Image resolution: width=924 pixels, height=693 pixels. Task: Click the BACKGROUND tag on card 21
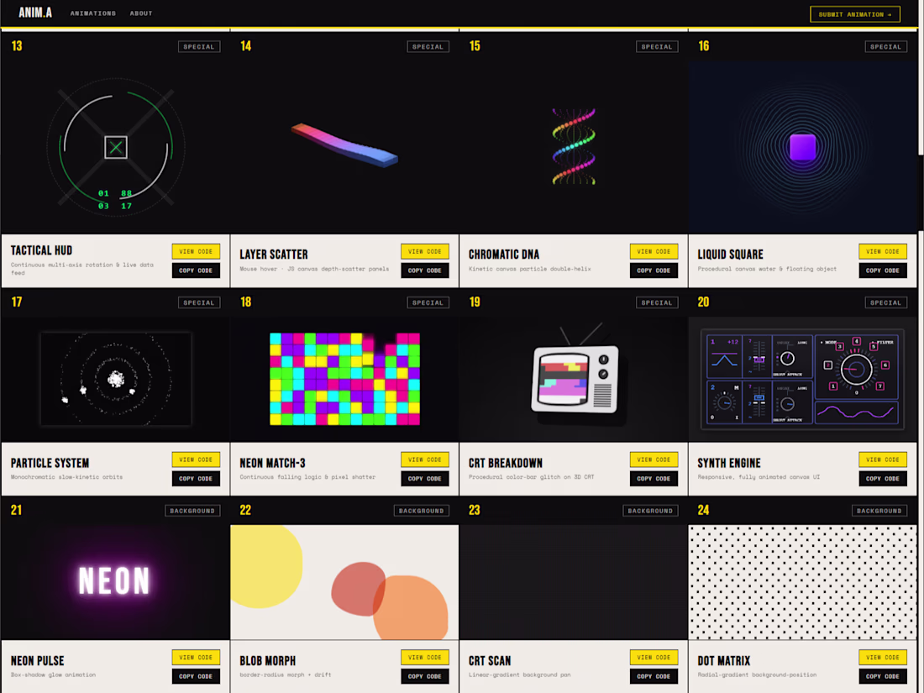point(192,511)
